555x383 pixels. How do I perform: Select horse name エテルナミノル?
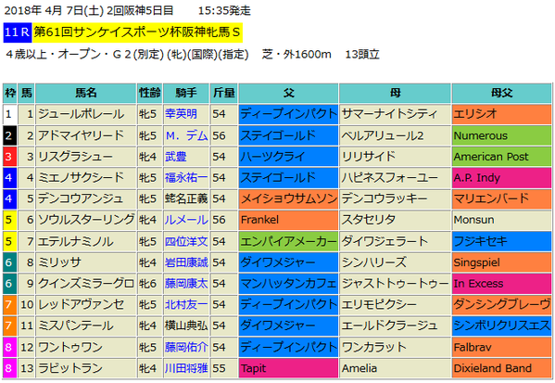pos(76,241)
